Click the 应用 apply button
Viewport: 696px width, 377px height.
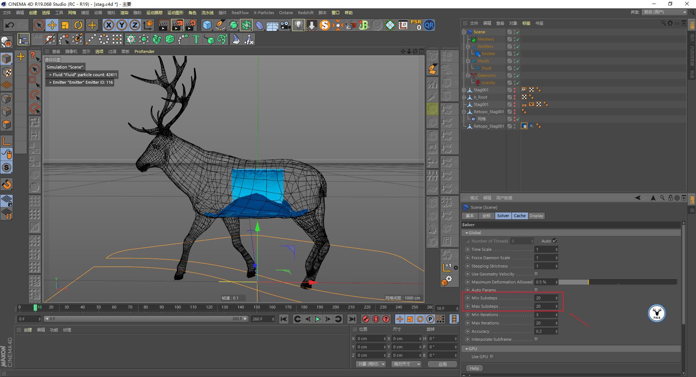point(442,364)
